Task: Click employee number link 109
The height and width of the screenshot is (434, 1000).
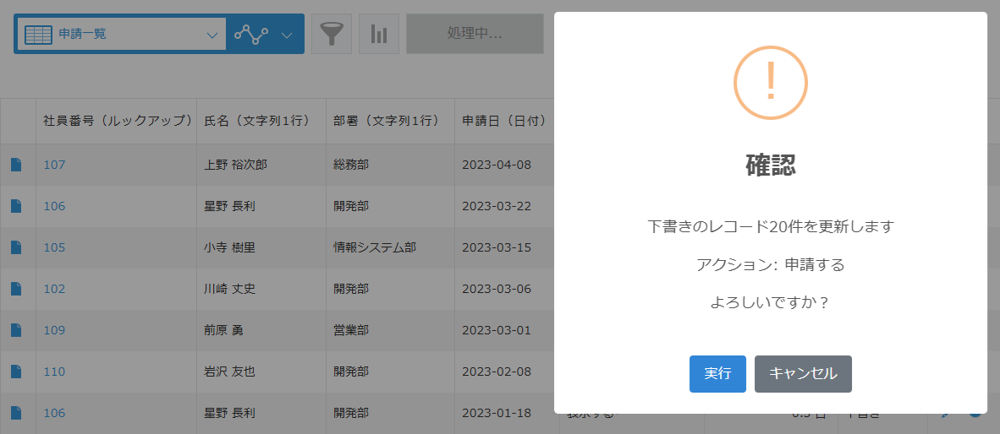Action: (x=54, y=330)
